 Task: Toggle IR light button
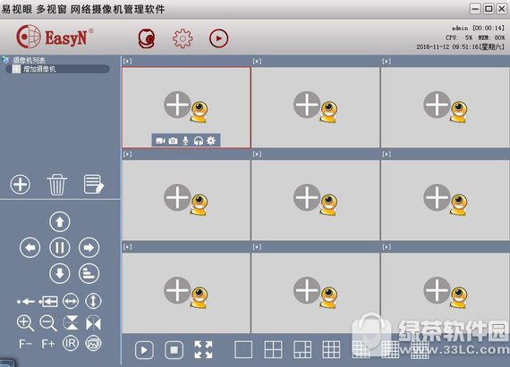71,343
